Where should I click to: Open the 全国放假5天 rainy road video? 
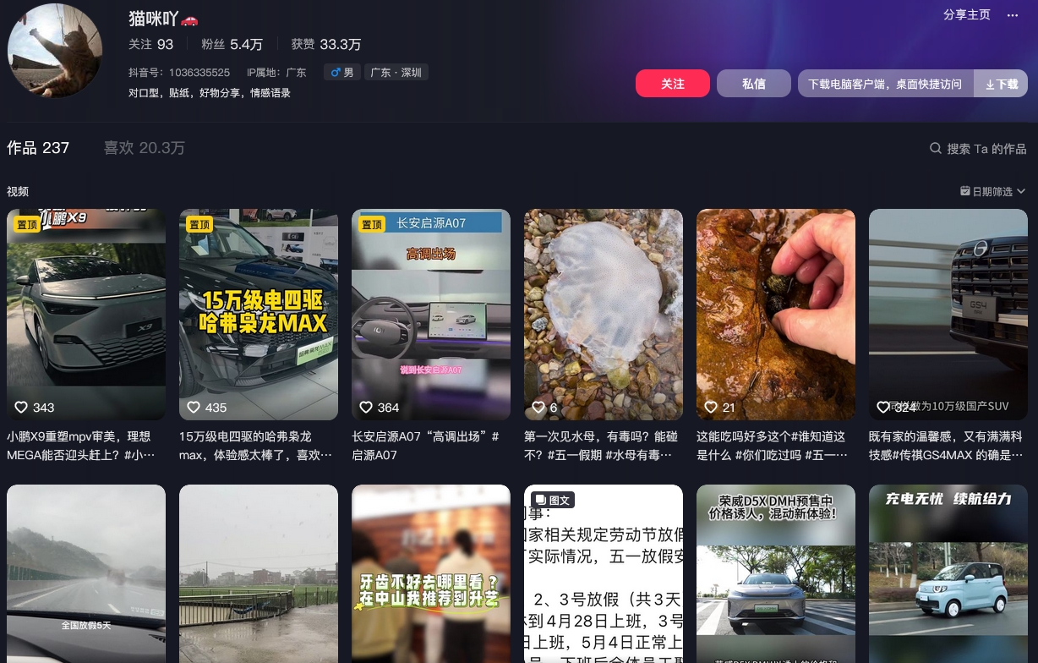(x=86, y=573)
